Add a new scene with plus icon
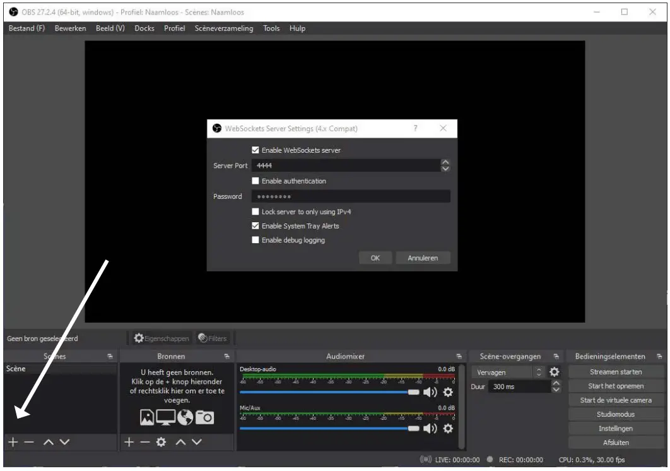Image resolution: width=670 pixels, height=471 pixels. tap(13, 442)
